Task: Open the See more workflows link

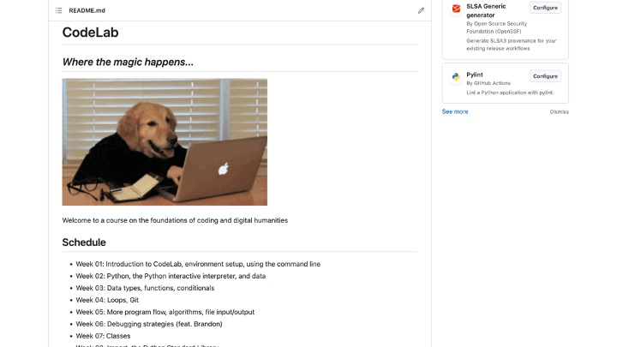Action: coord(455,111)
